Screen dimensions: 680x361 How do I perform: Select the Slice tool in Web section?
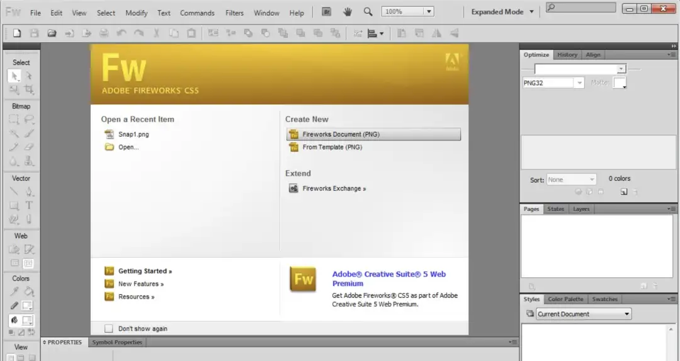click(28, 249)
